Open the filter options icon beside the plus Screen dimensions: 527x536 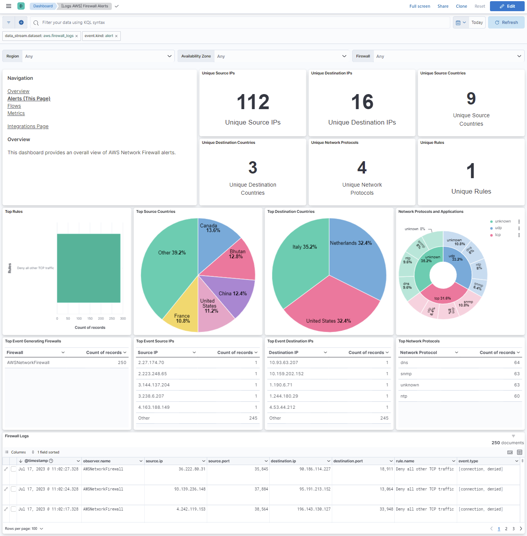[8, 22]
